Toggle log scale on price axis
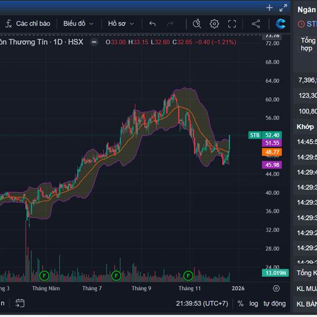This screenshot has width=317, height=317. click(254, 303)
